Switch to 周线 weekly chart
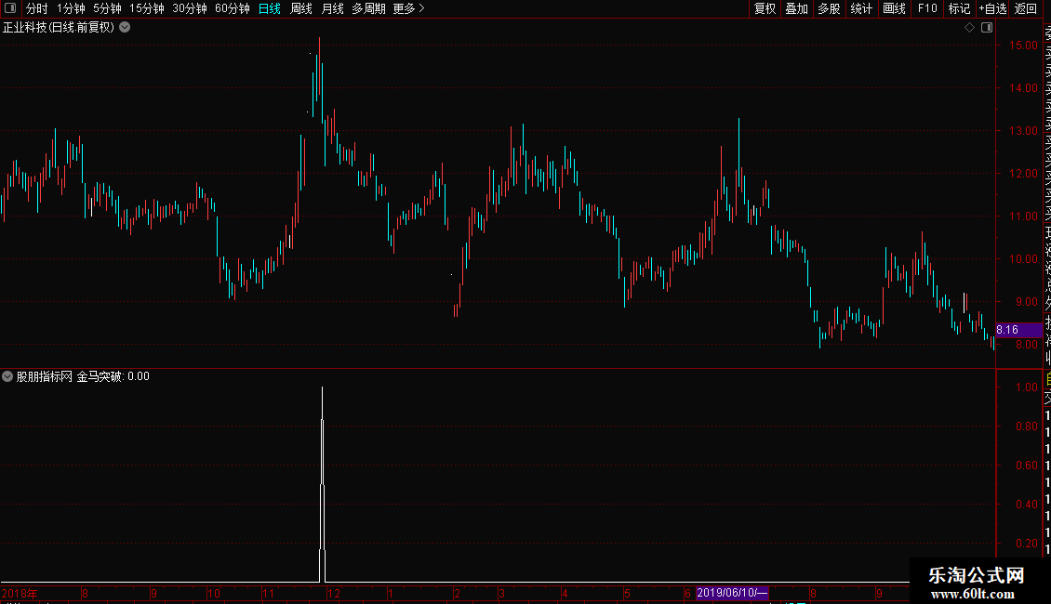 301,8
